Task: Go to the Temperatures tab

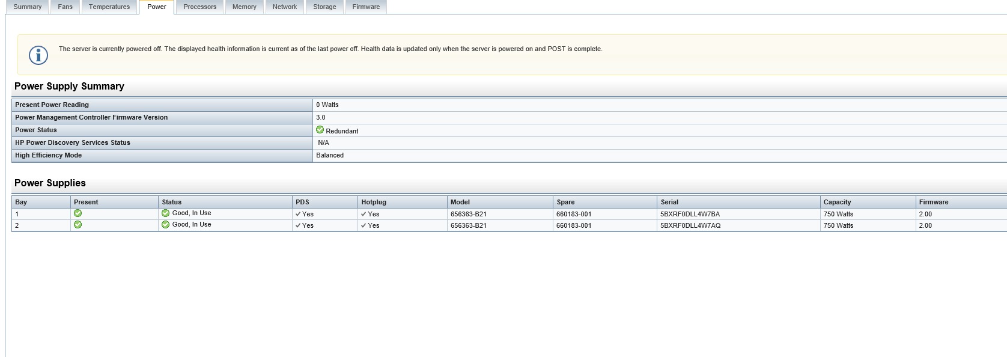Action: coord(109,7)
